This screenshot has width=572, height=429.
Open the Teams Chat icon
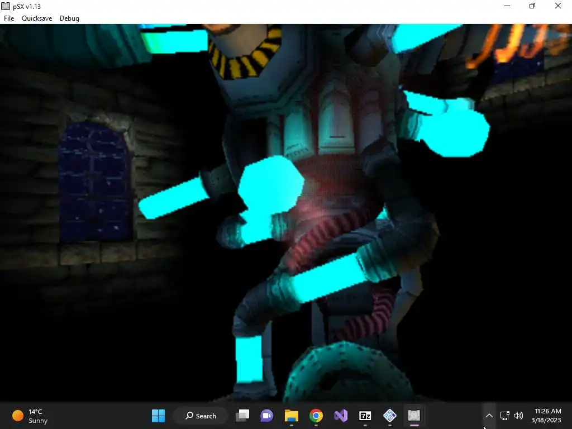pyautogui.click(x=266, y=416)
